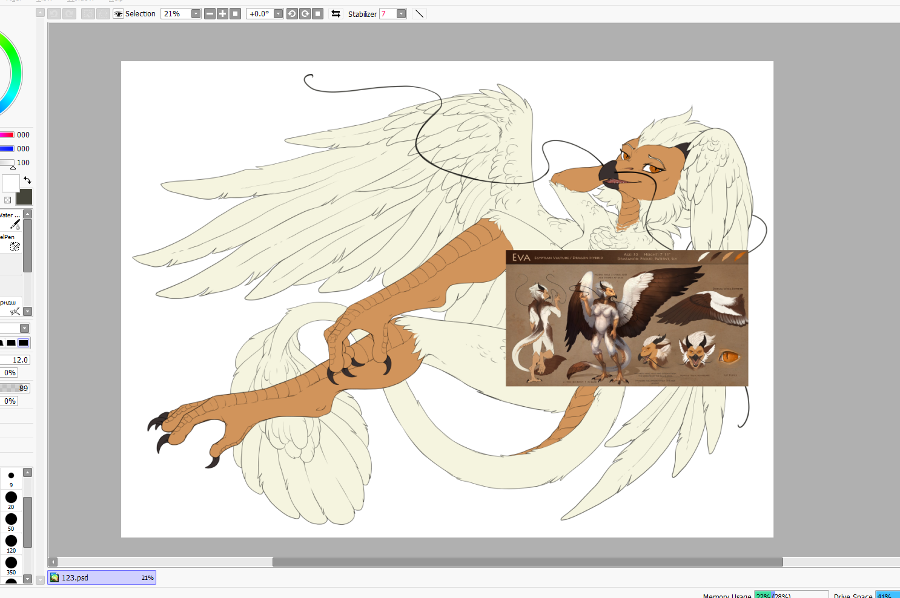
Task: Click the dark background color swatch
Action: [24, 197]
